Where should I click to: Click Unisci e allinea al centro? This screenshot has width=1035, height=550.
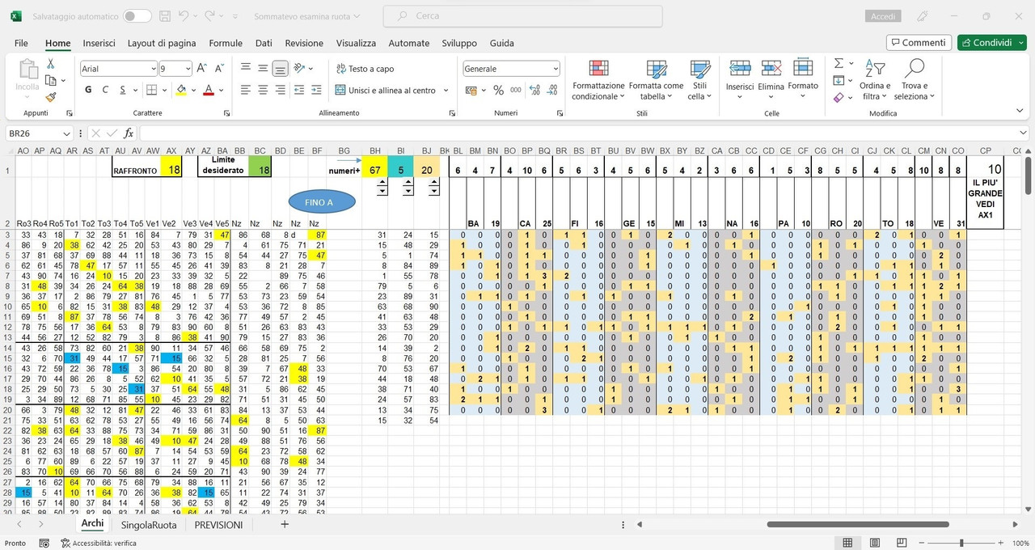(x=387, y=90)
